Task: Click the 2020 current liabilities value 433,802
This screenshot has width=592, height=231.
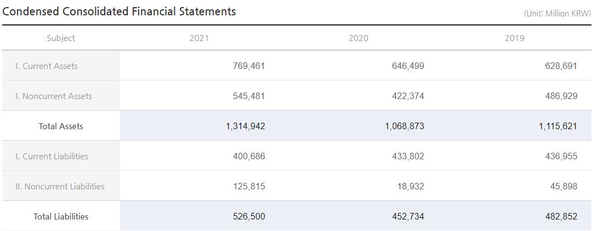Action: point(408,156)
